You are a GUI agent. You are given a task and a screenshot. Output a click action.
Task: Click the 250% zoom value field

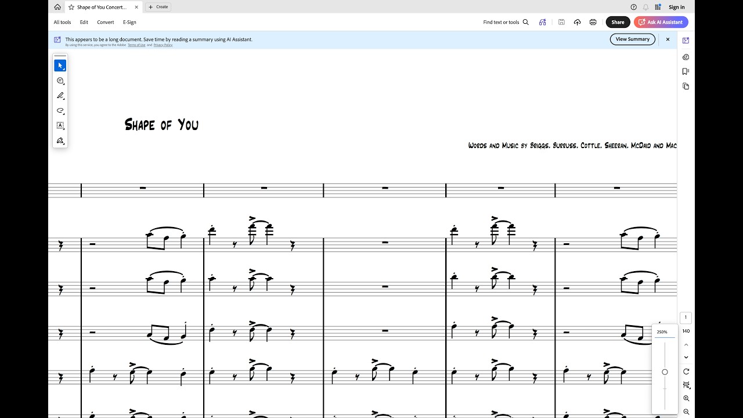click(665, 332)
